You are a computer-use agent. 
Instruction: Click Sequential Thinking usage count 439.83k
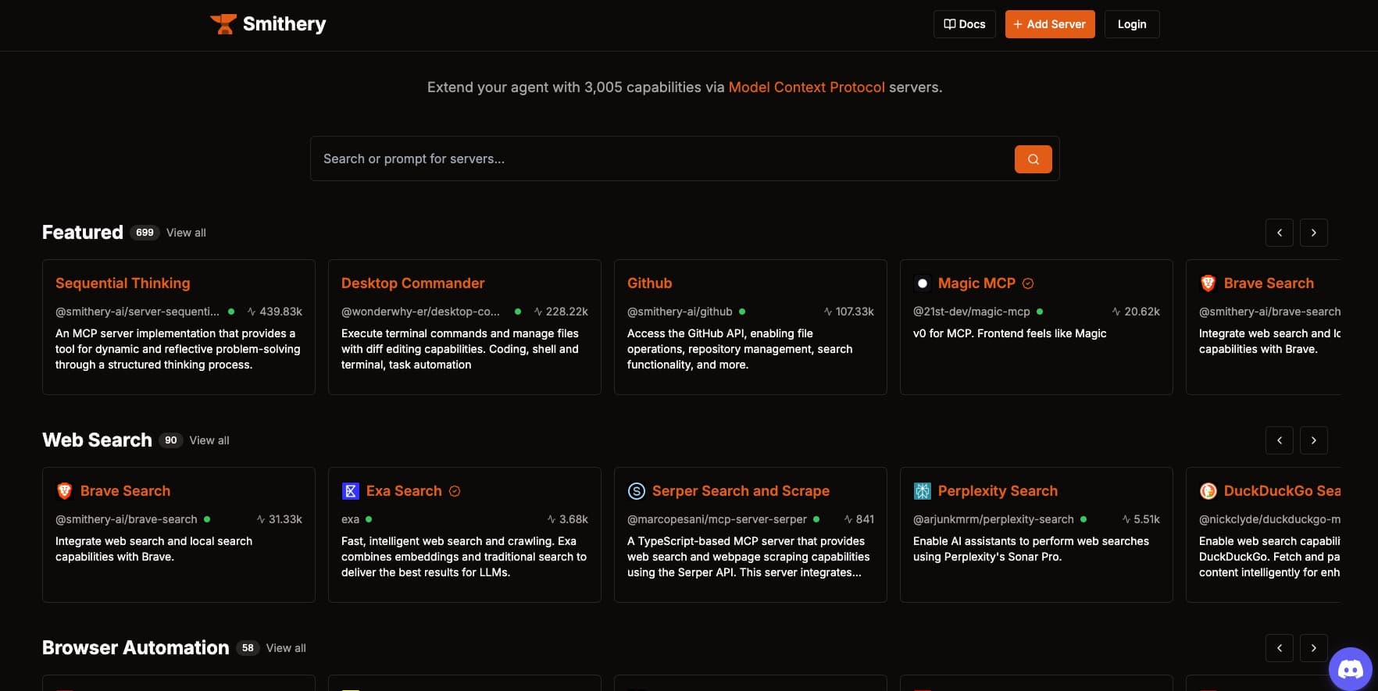(275, 312)
